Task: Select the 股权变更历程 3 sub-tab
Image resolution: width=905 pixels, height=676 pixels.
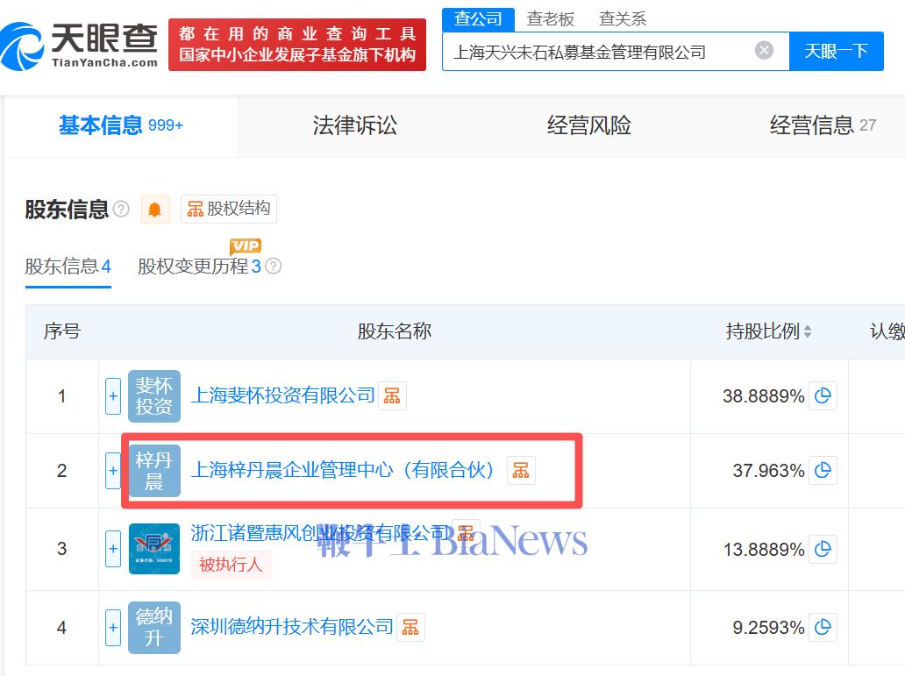Action: (x=199, y=267)
